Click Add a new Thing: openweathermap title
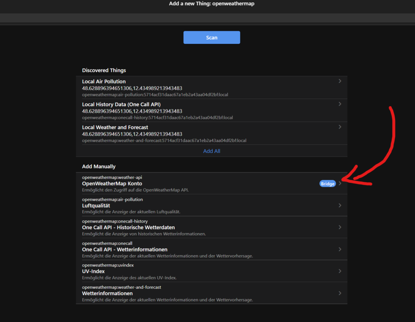 (212, 3)
